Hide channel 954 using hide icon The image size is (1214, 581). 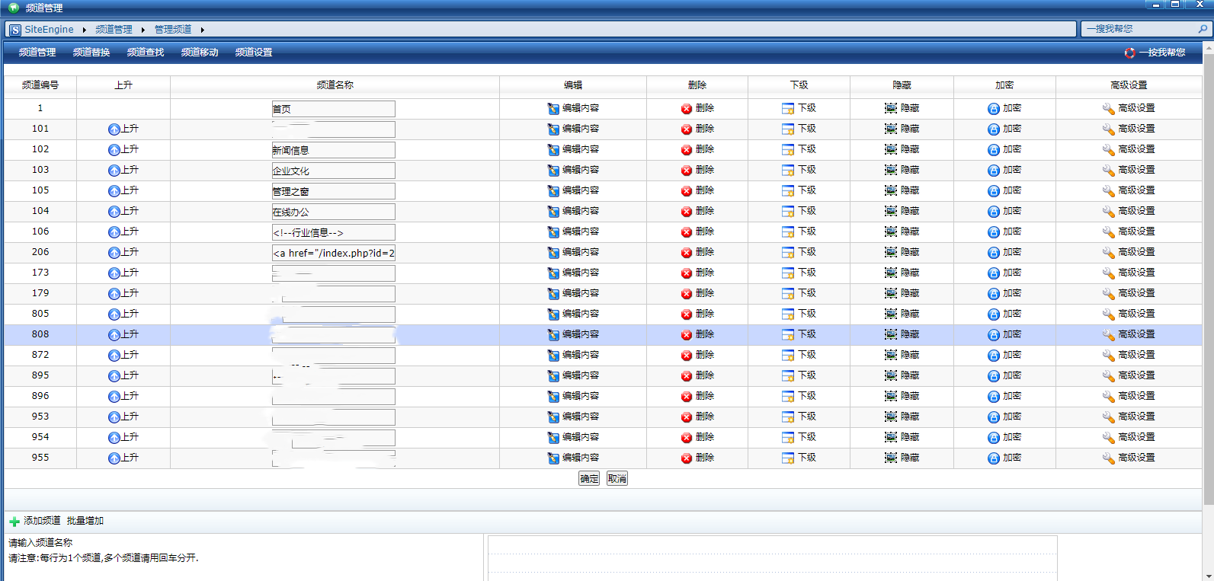[x=891, y=438]
